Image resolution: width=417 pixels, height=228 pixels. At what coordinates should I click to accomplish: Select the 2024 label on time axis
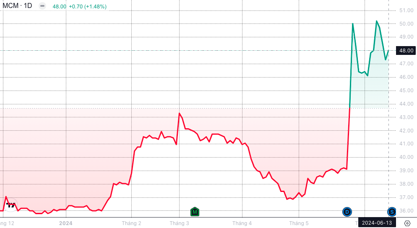click(65, 223)
